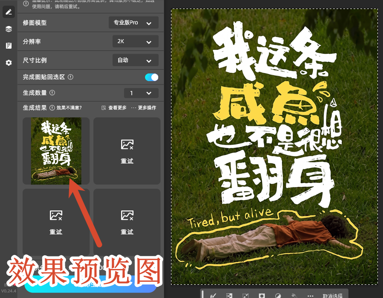Click the 修图模型 label
The width and height of the screenshot is (383, 298).
(35, 23)
